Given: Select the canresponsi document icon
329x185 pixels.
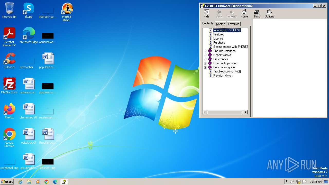Looking at the screenshot, I should pyautogui.click(x=29, y=86).
